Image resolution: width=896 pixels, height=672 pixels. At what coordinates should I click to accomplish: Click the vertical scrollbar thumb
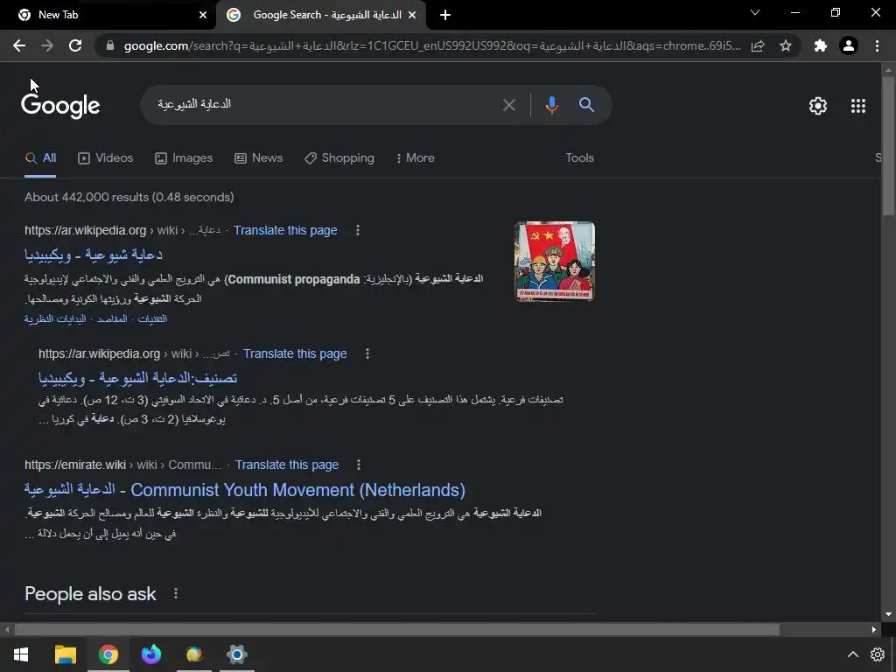888,146
